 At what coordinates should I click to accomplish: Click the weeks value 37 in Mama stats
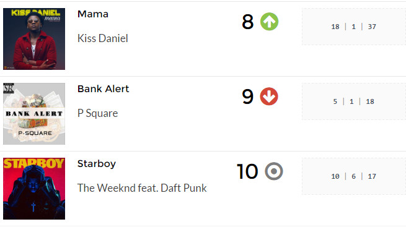coord(372,27)
